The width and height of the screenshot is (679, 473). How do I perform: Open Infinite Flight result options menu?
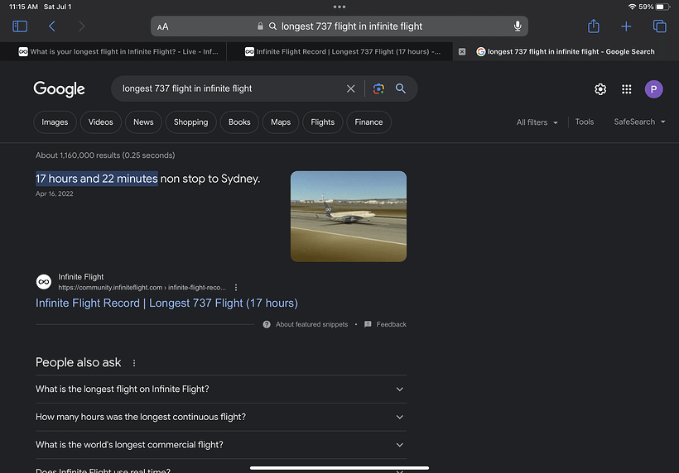(236, 288)
